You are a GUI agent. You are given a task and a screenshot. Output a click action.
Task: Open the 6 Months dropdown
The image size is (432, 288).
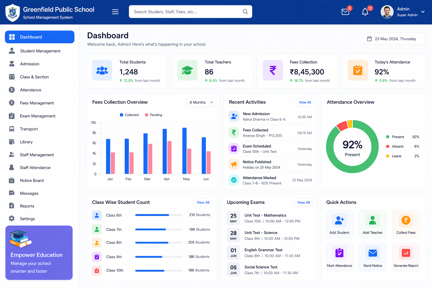201,102
